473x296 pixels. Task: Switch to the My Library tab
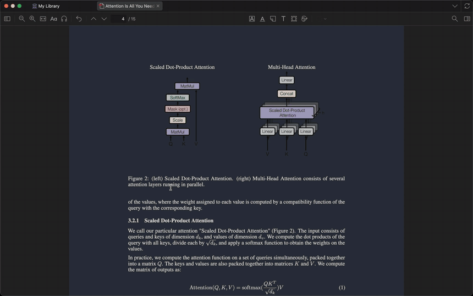click(x=46, y=6)
